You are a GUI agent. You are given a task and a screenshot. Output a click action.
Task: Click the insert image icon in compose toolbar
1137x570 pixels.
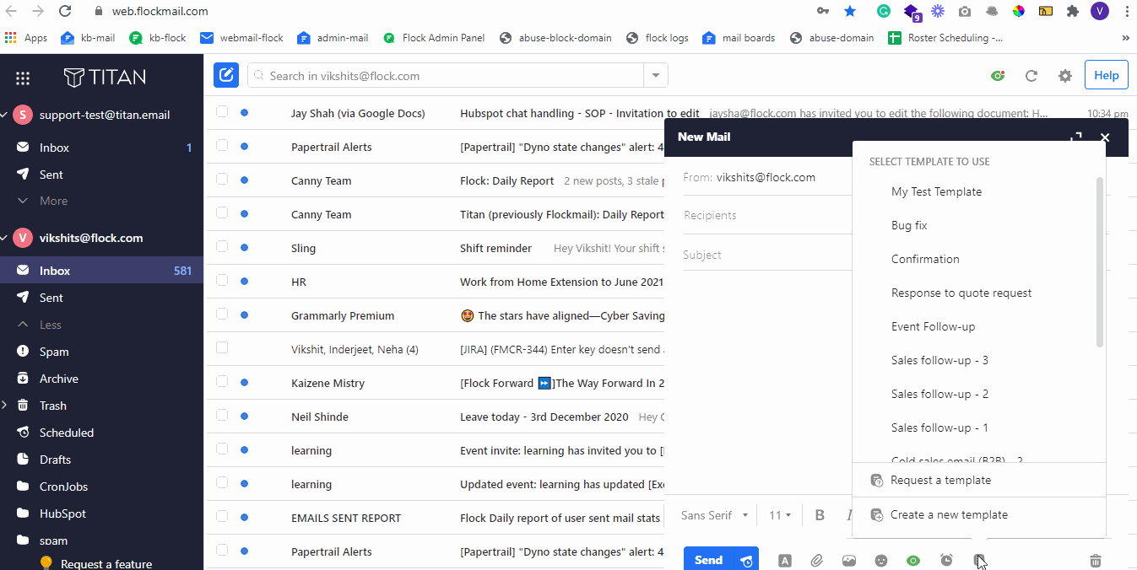[849, 561]
